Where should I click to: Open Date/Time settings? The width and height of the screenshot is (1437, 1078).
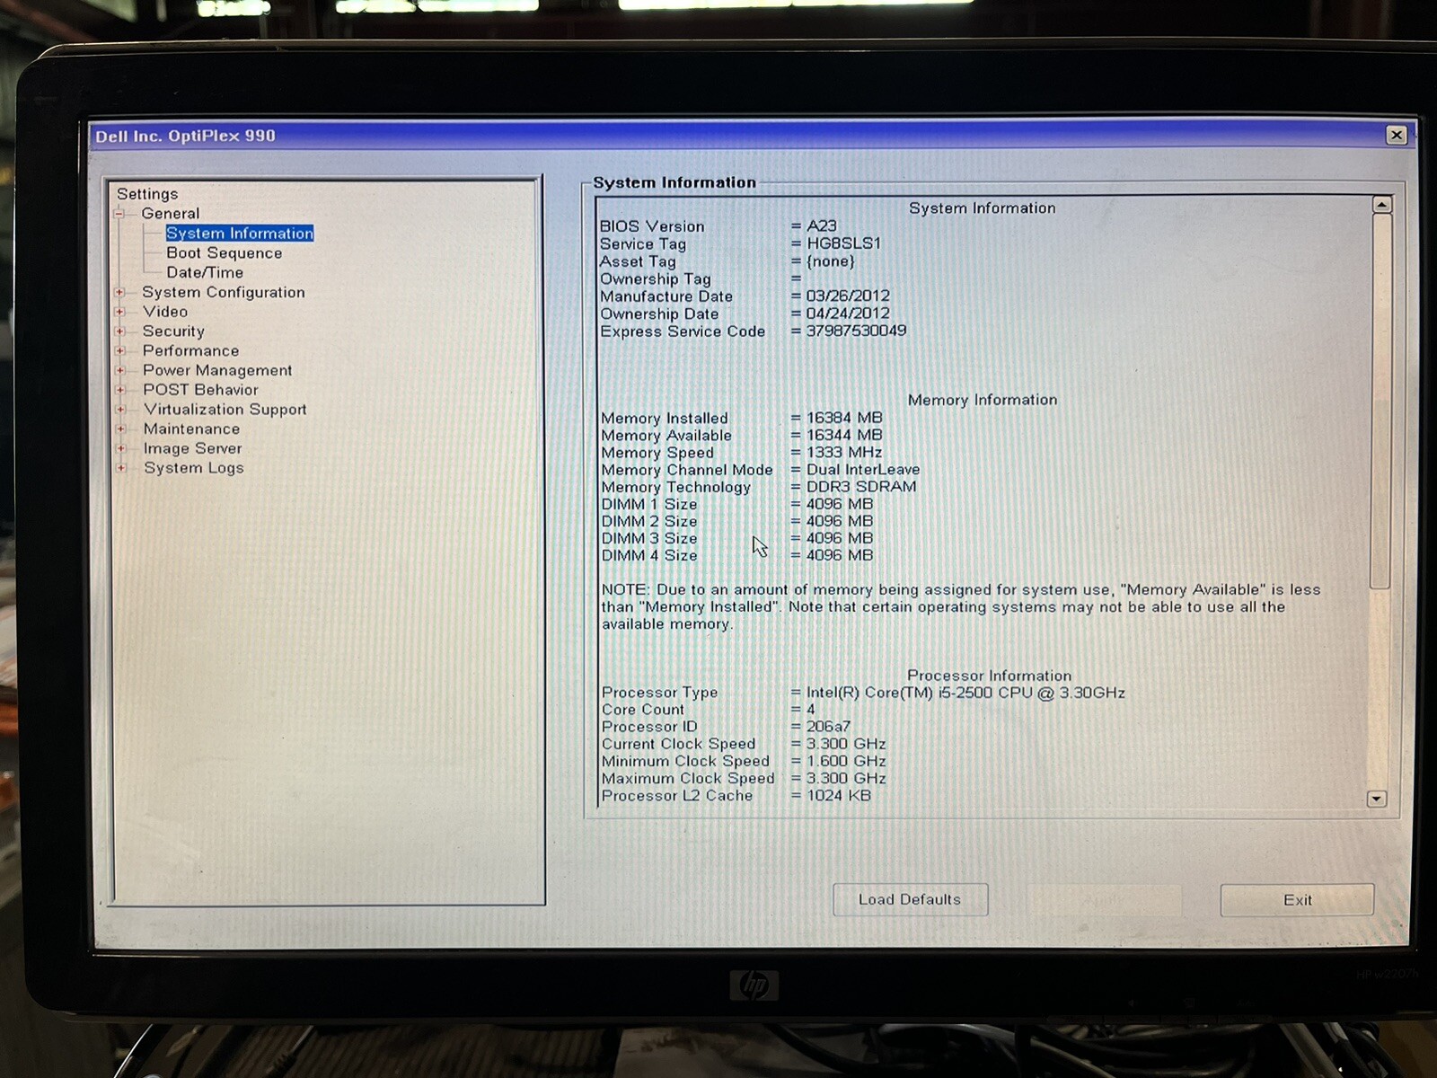[205, 273]
